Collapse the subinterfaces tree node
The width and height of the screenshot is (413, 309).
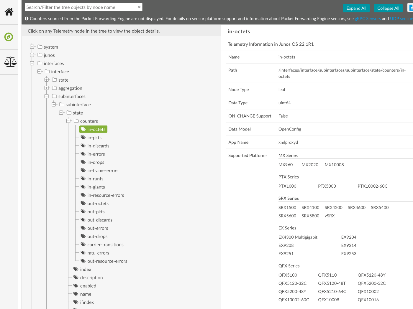pos(46,96)
